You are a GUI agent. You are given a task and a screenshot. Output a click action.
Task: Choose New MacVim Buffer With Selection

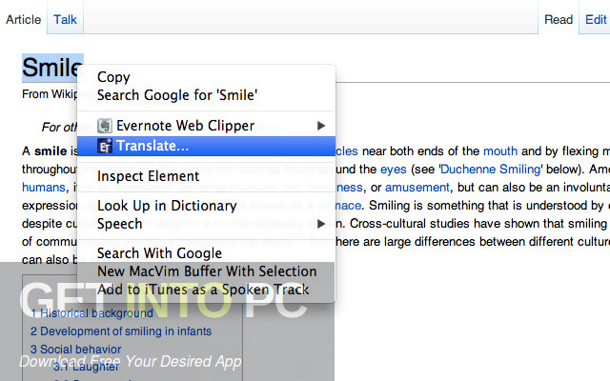207,271
